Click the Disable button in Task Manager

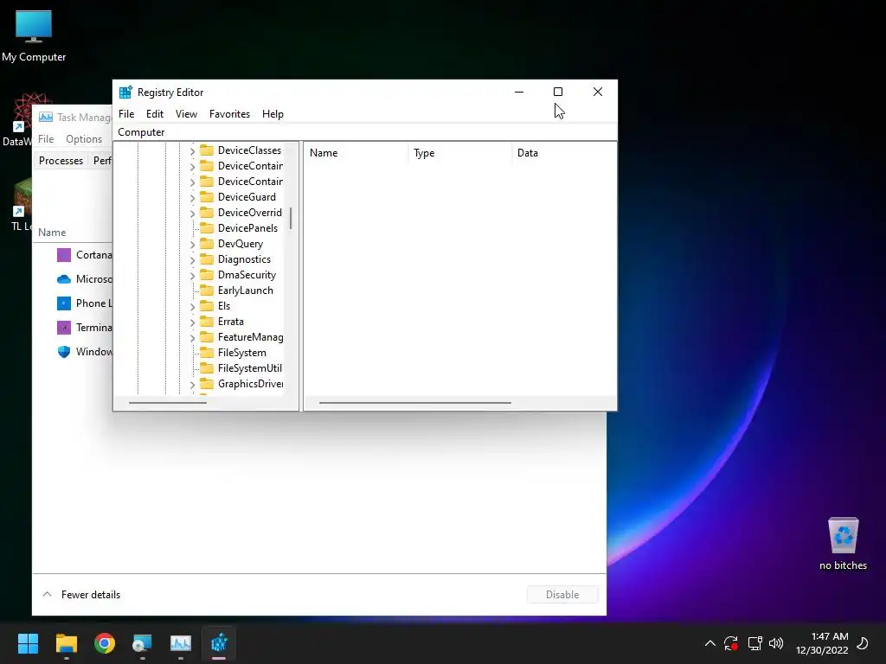(562, 595)
